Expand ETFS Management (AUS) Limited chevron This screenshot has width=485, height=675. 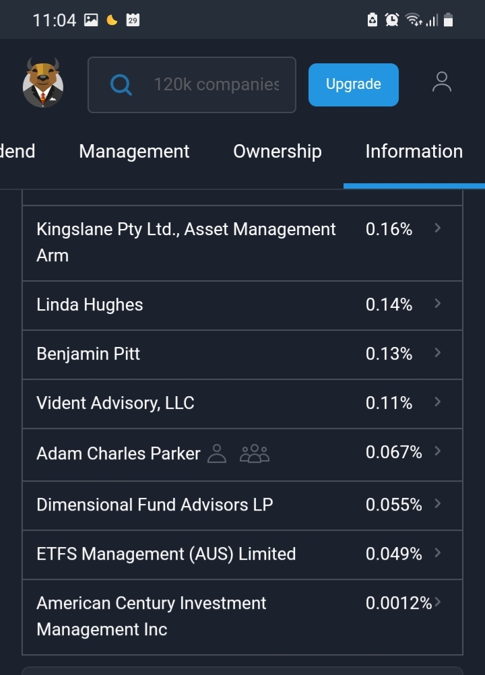click(438, 552)
